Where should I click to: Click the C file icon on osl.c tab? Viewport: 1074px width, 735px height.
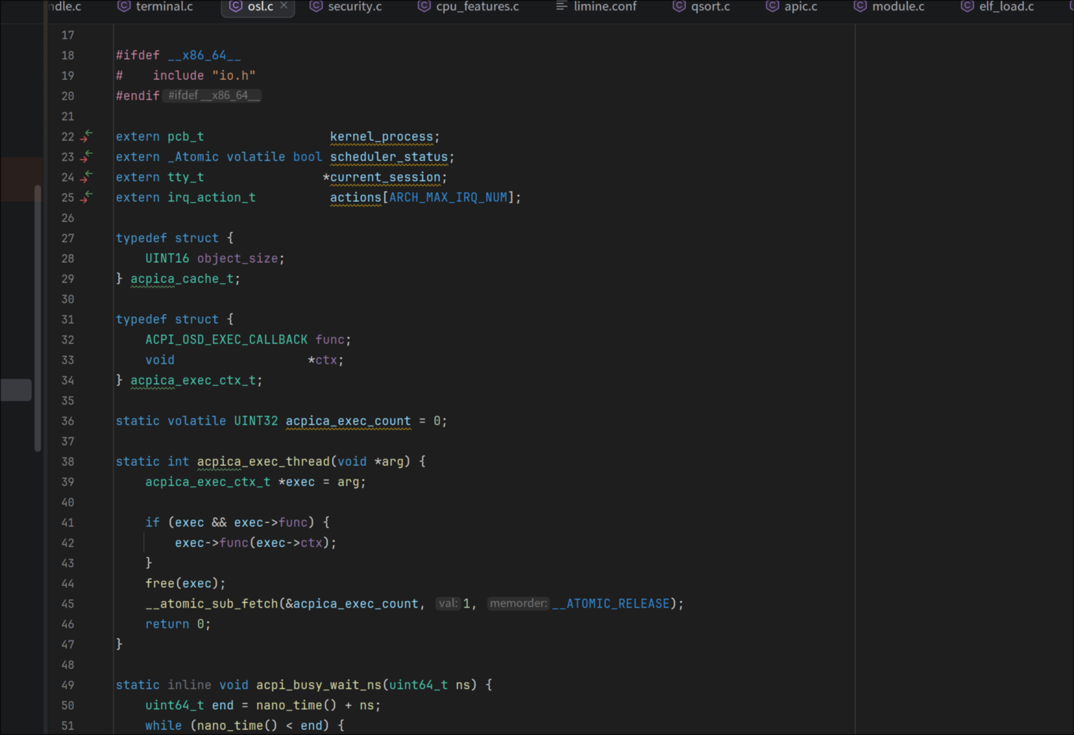[x=235, y=6]
